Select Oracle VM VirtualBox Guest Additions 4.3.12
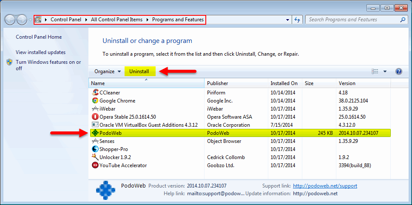This screenshot has height=205, width=412. click(148, 125)
